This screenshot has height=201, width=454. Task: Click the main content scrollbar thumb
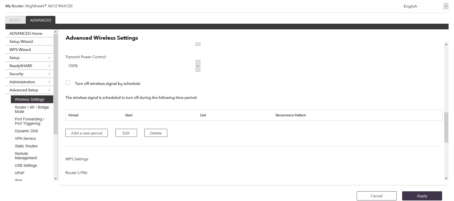coord(446,127)
